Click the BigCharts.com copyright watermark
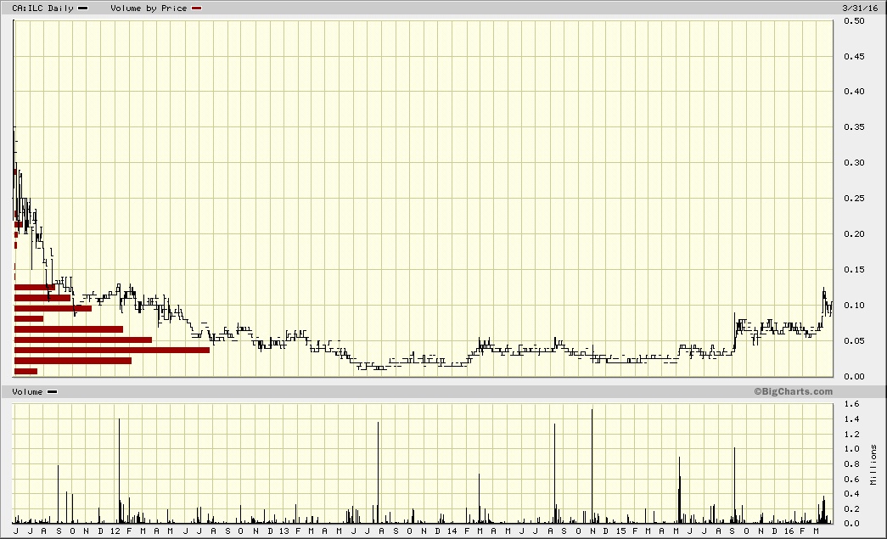887x539 pixels. coord(793,391)
